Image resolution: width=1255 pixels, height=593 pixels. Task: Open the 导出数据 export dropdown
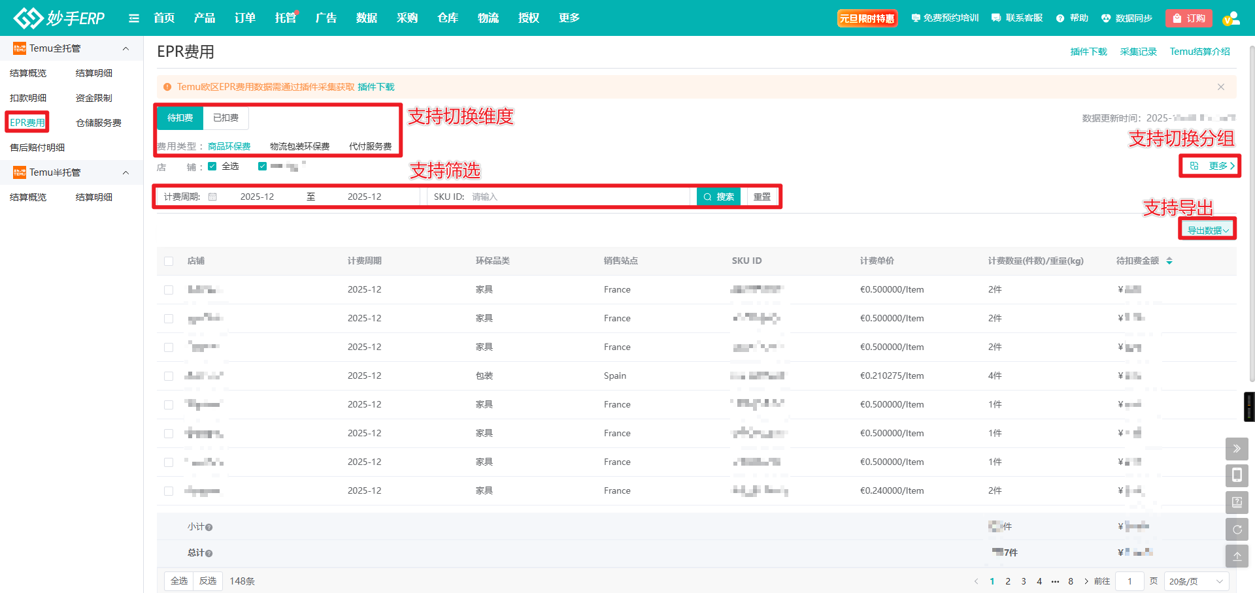click(x=1207, y=230)
